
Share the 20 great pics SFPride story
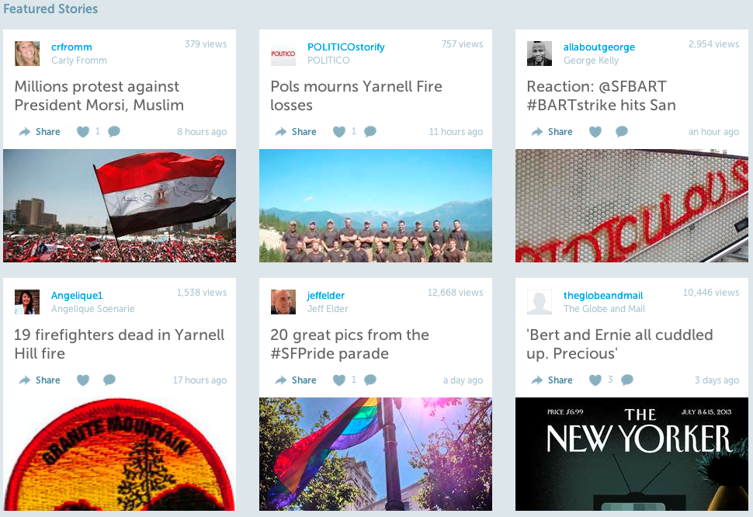296,380
